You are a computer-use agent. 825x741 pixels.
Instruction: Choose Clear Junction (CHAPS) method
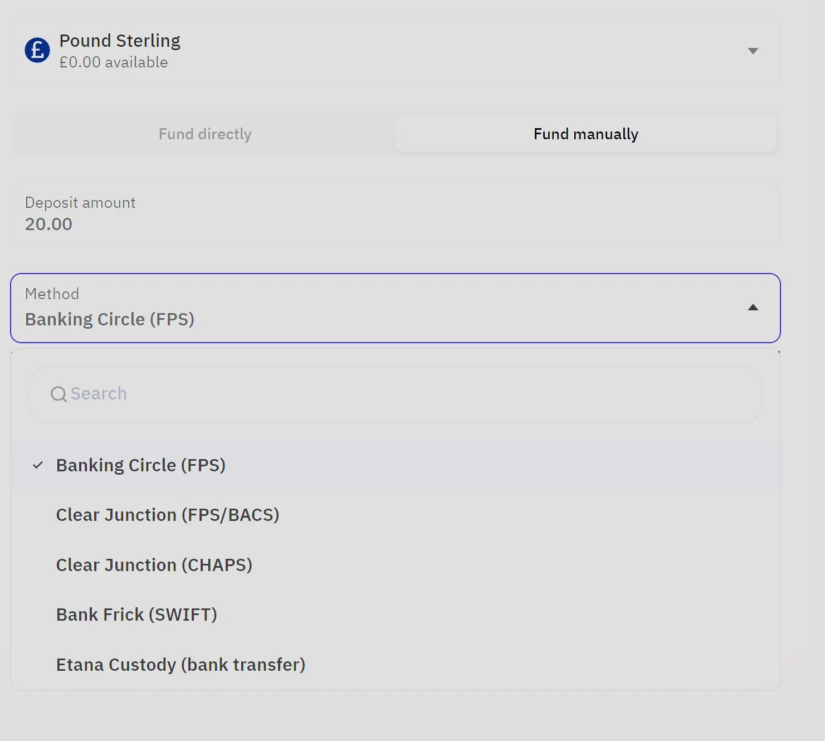pos(396,565)
